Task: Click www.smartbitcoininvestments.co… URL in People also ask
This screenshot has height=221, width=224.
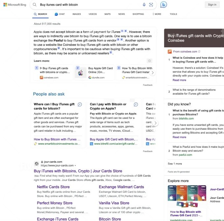Action: coord(59,144)
